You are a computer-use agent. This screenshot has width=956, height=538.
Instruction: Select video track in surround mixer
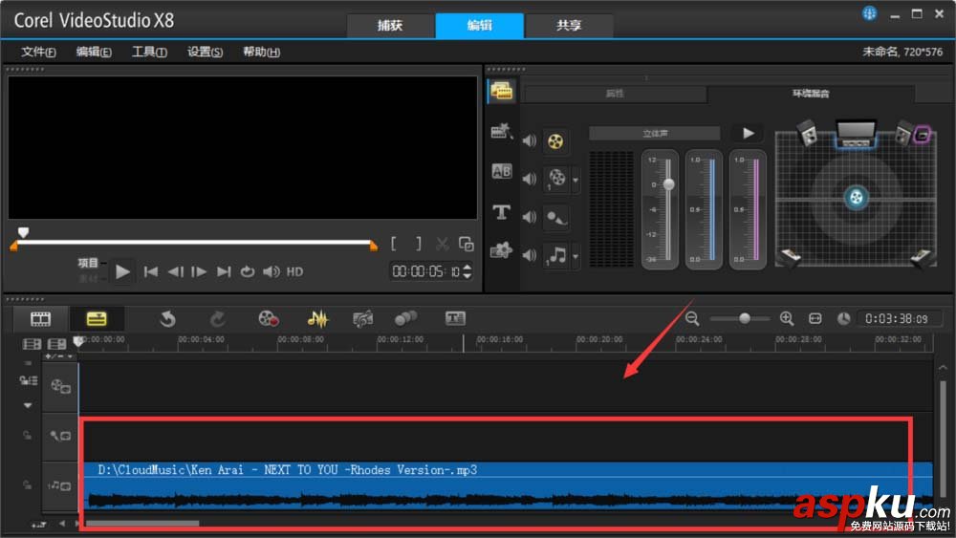[x=555, y=142]
